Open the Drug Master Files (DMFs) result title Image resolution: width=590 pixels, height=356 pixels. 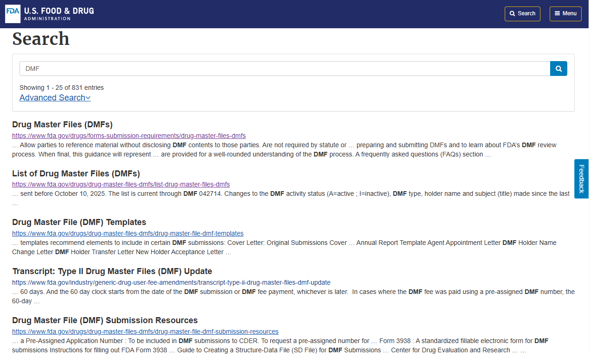tap(63, 125)
